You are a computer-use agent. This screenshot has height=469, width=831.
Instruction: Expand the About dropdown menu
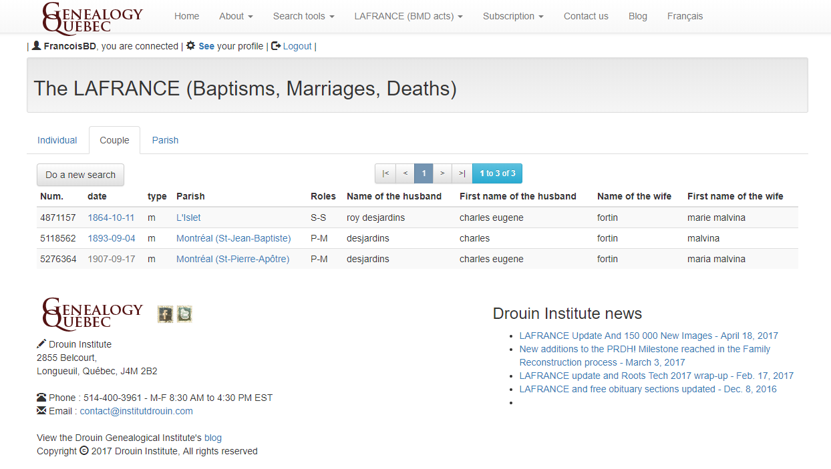click(236, 16)
